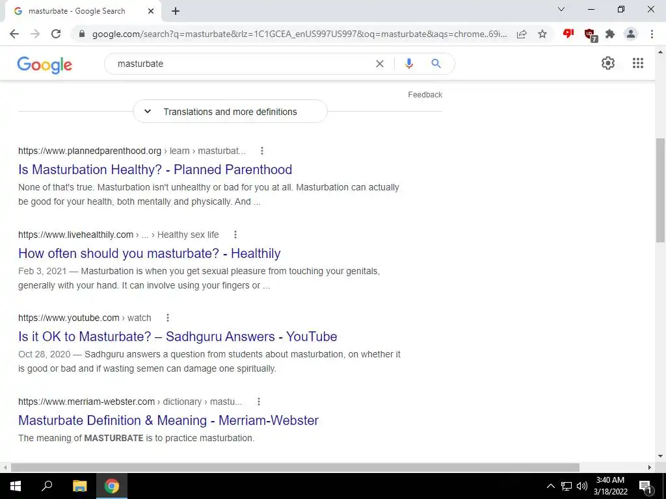Open the browser extensions puzzle icon
Screen dimensions: 666x499
(610, 34)
